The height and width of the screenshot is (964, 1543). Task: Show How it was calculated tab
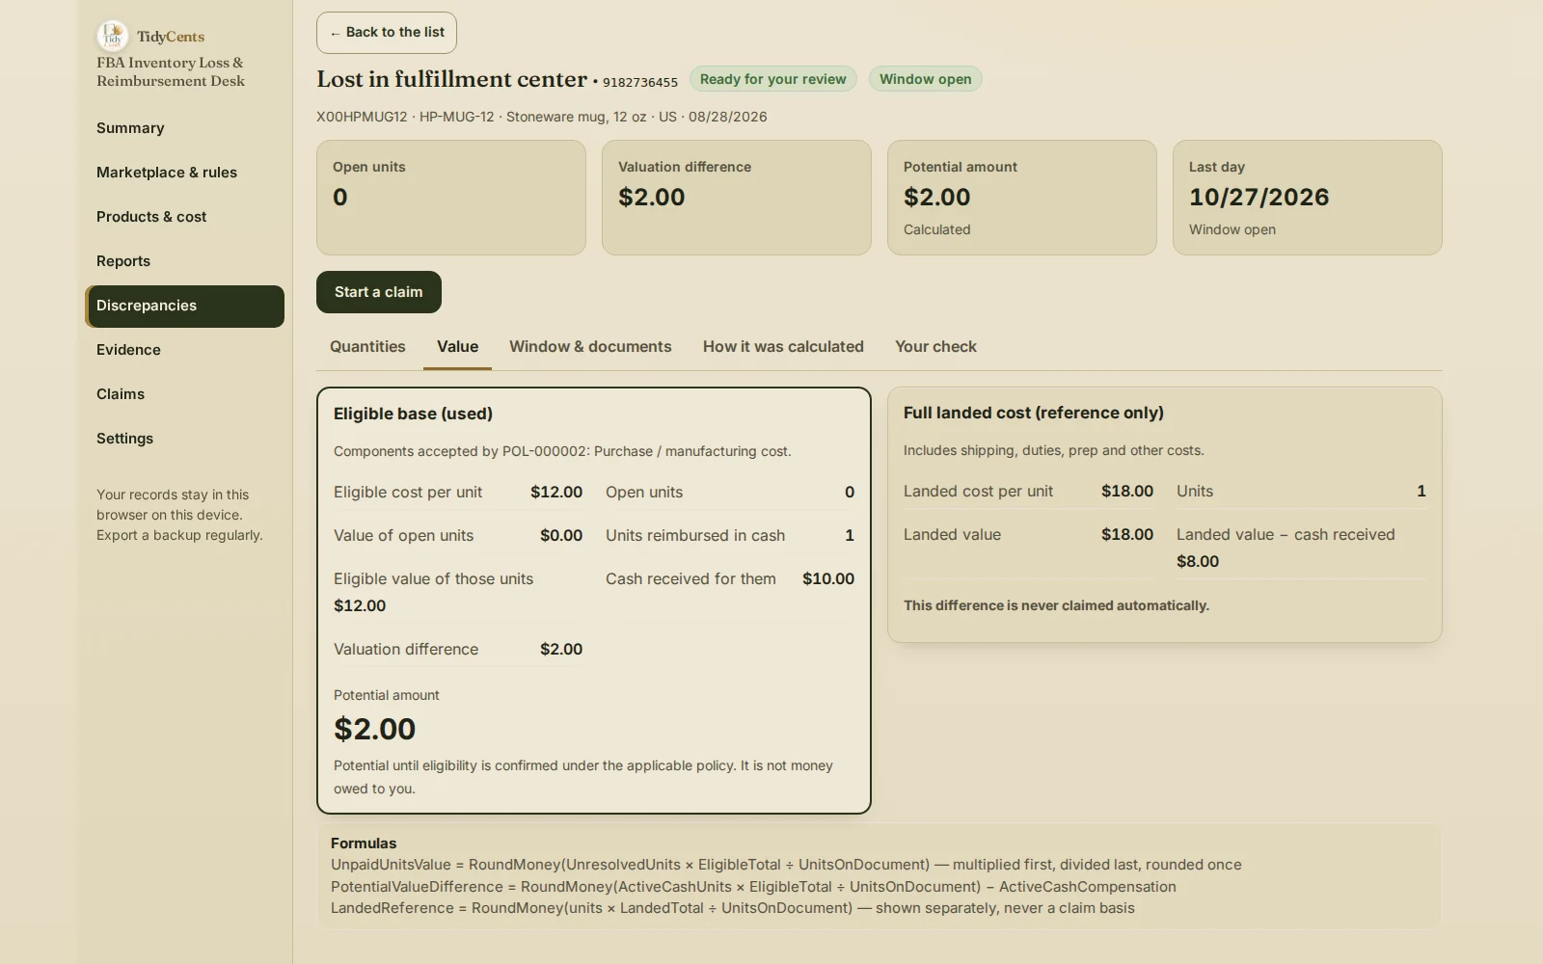pyautogui.click(x=783, y=347)
